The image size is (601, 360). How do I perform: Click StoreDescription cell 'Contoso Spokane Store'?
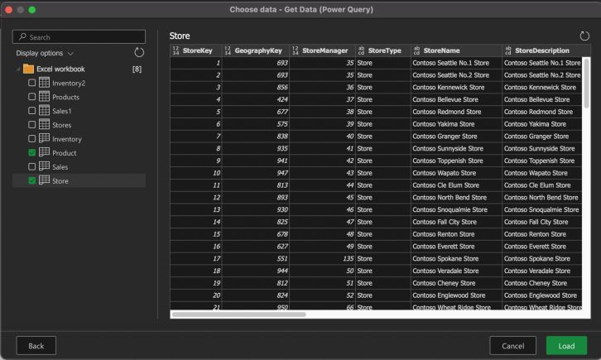point(542,258)
